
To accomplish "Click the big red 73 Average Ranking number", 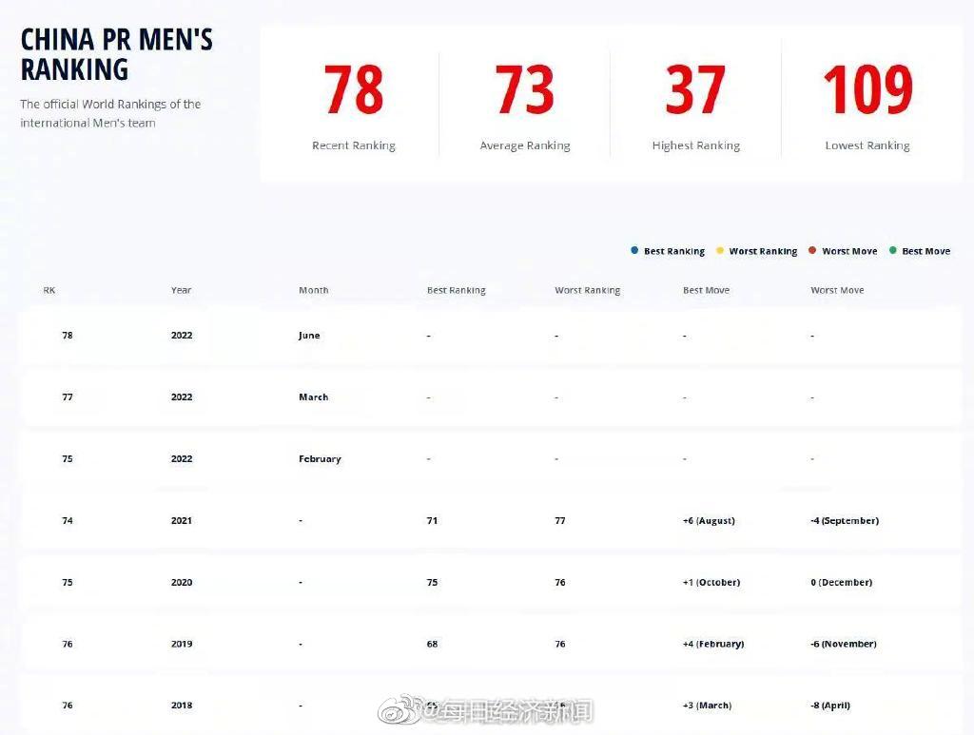I will coord(524,89).
